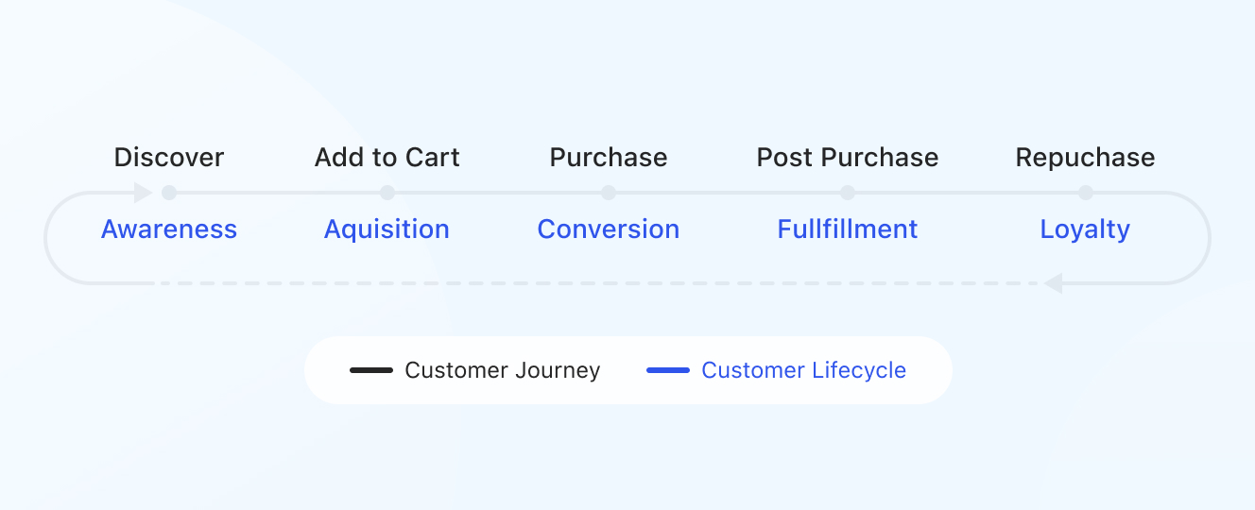This screenshot has height=510, width=1255.
Task: Click the Customer Lifecycle legend text
Action: click(803, 370)
